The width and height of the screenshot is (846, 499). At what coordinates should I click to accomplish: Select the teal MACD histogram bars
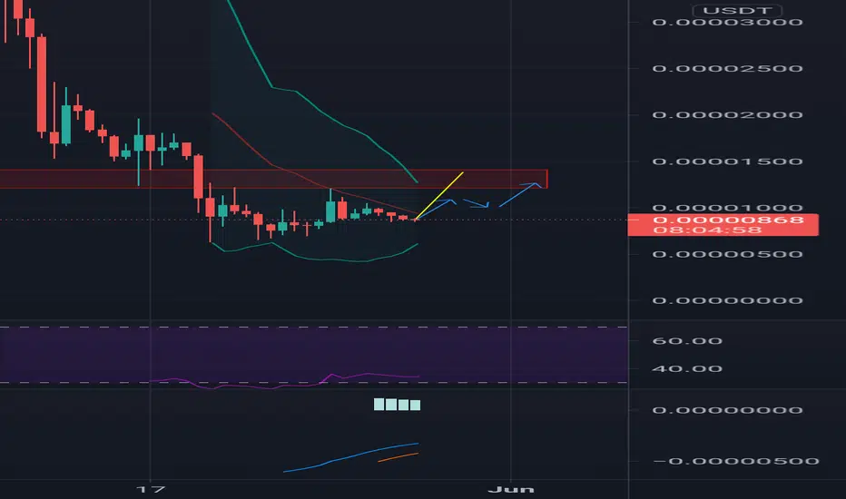[397, 405]
